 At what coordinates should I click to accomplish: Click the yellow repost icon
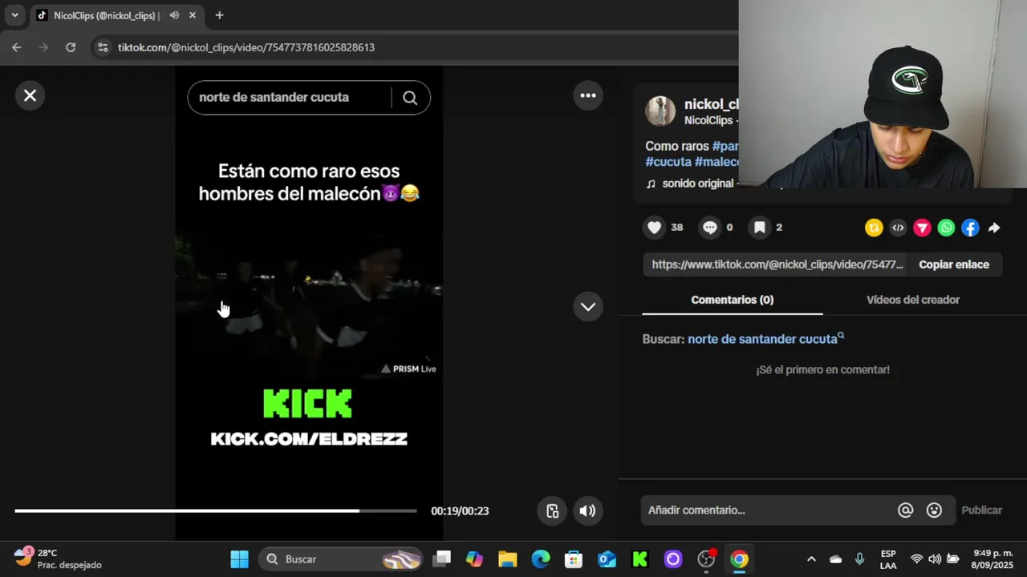[874, 228]
